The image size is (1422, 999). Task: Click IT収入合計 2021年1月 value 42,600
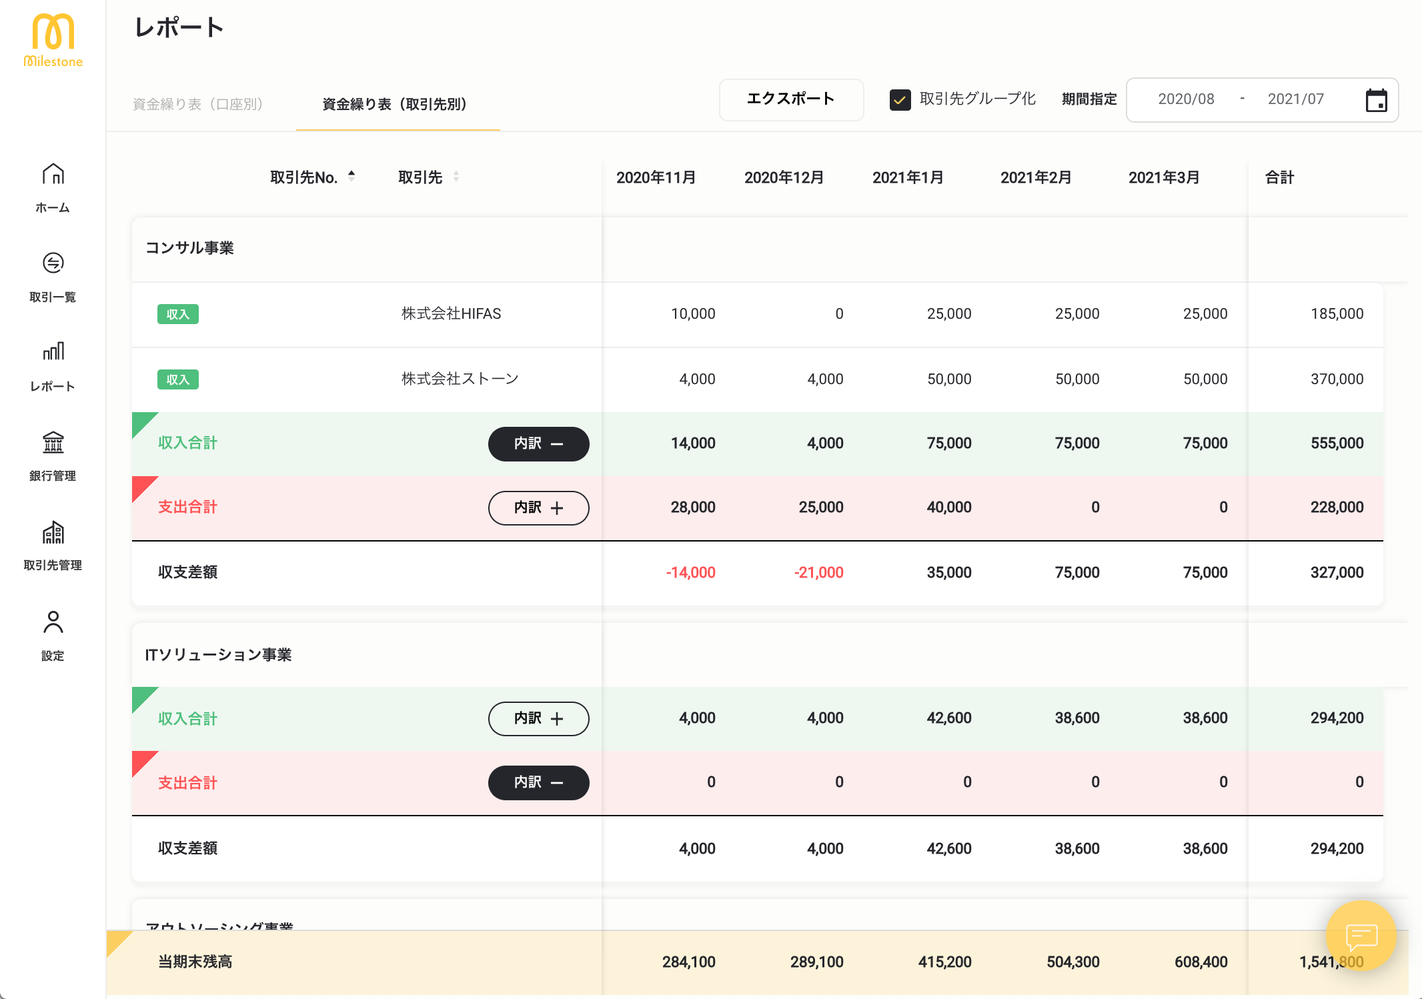point(948,718)
